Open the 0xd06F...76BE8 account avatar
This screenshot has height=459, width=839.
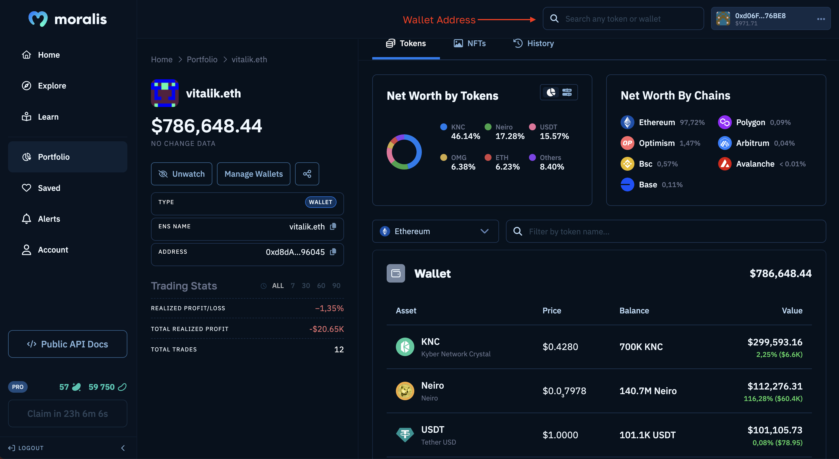point(723,18)
